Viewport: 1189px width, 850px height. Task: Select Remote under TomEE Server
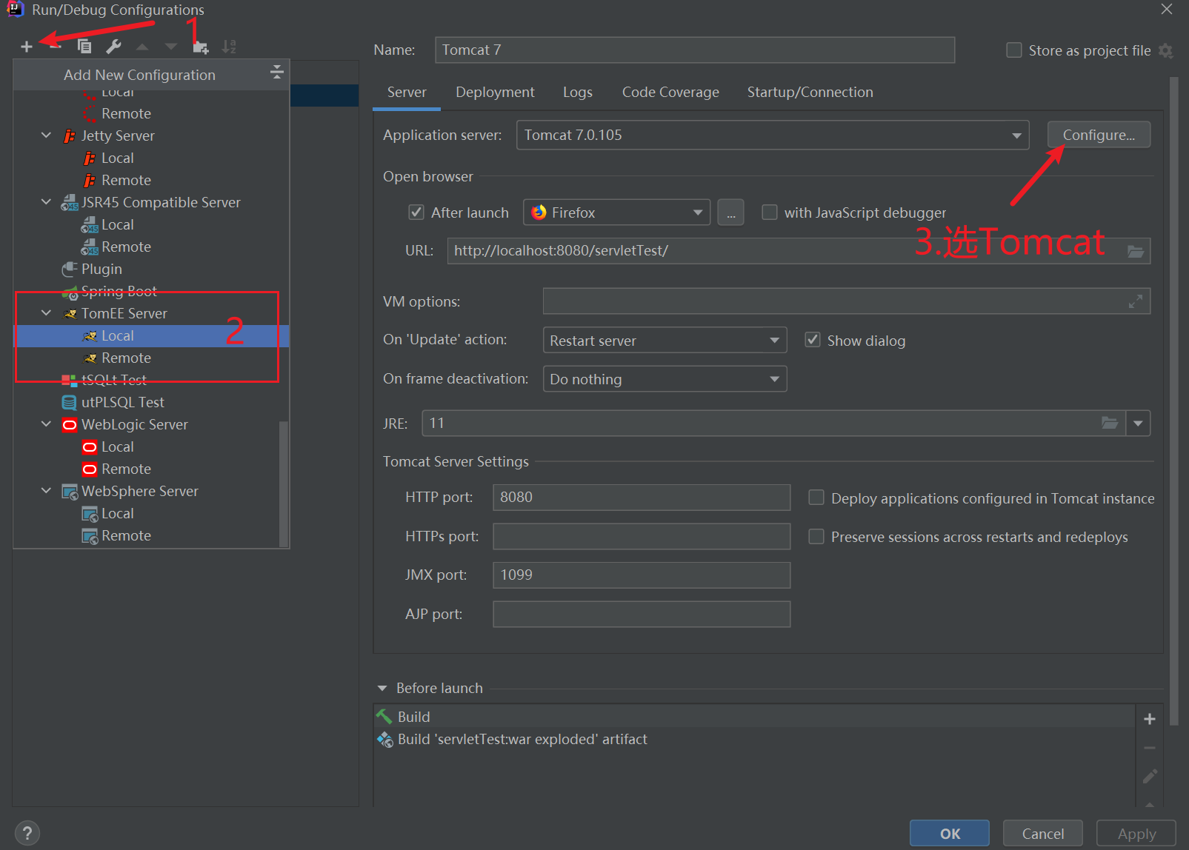click(126, 358)
